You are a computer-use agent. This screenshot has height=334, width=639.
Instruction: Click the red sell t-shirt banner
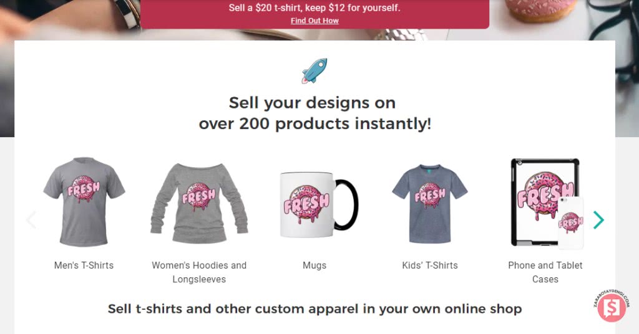315,14
